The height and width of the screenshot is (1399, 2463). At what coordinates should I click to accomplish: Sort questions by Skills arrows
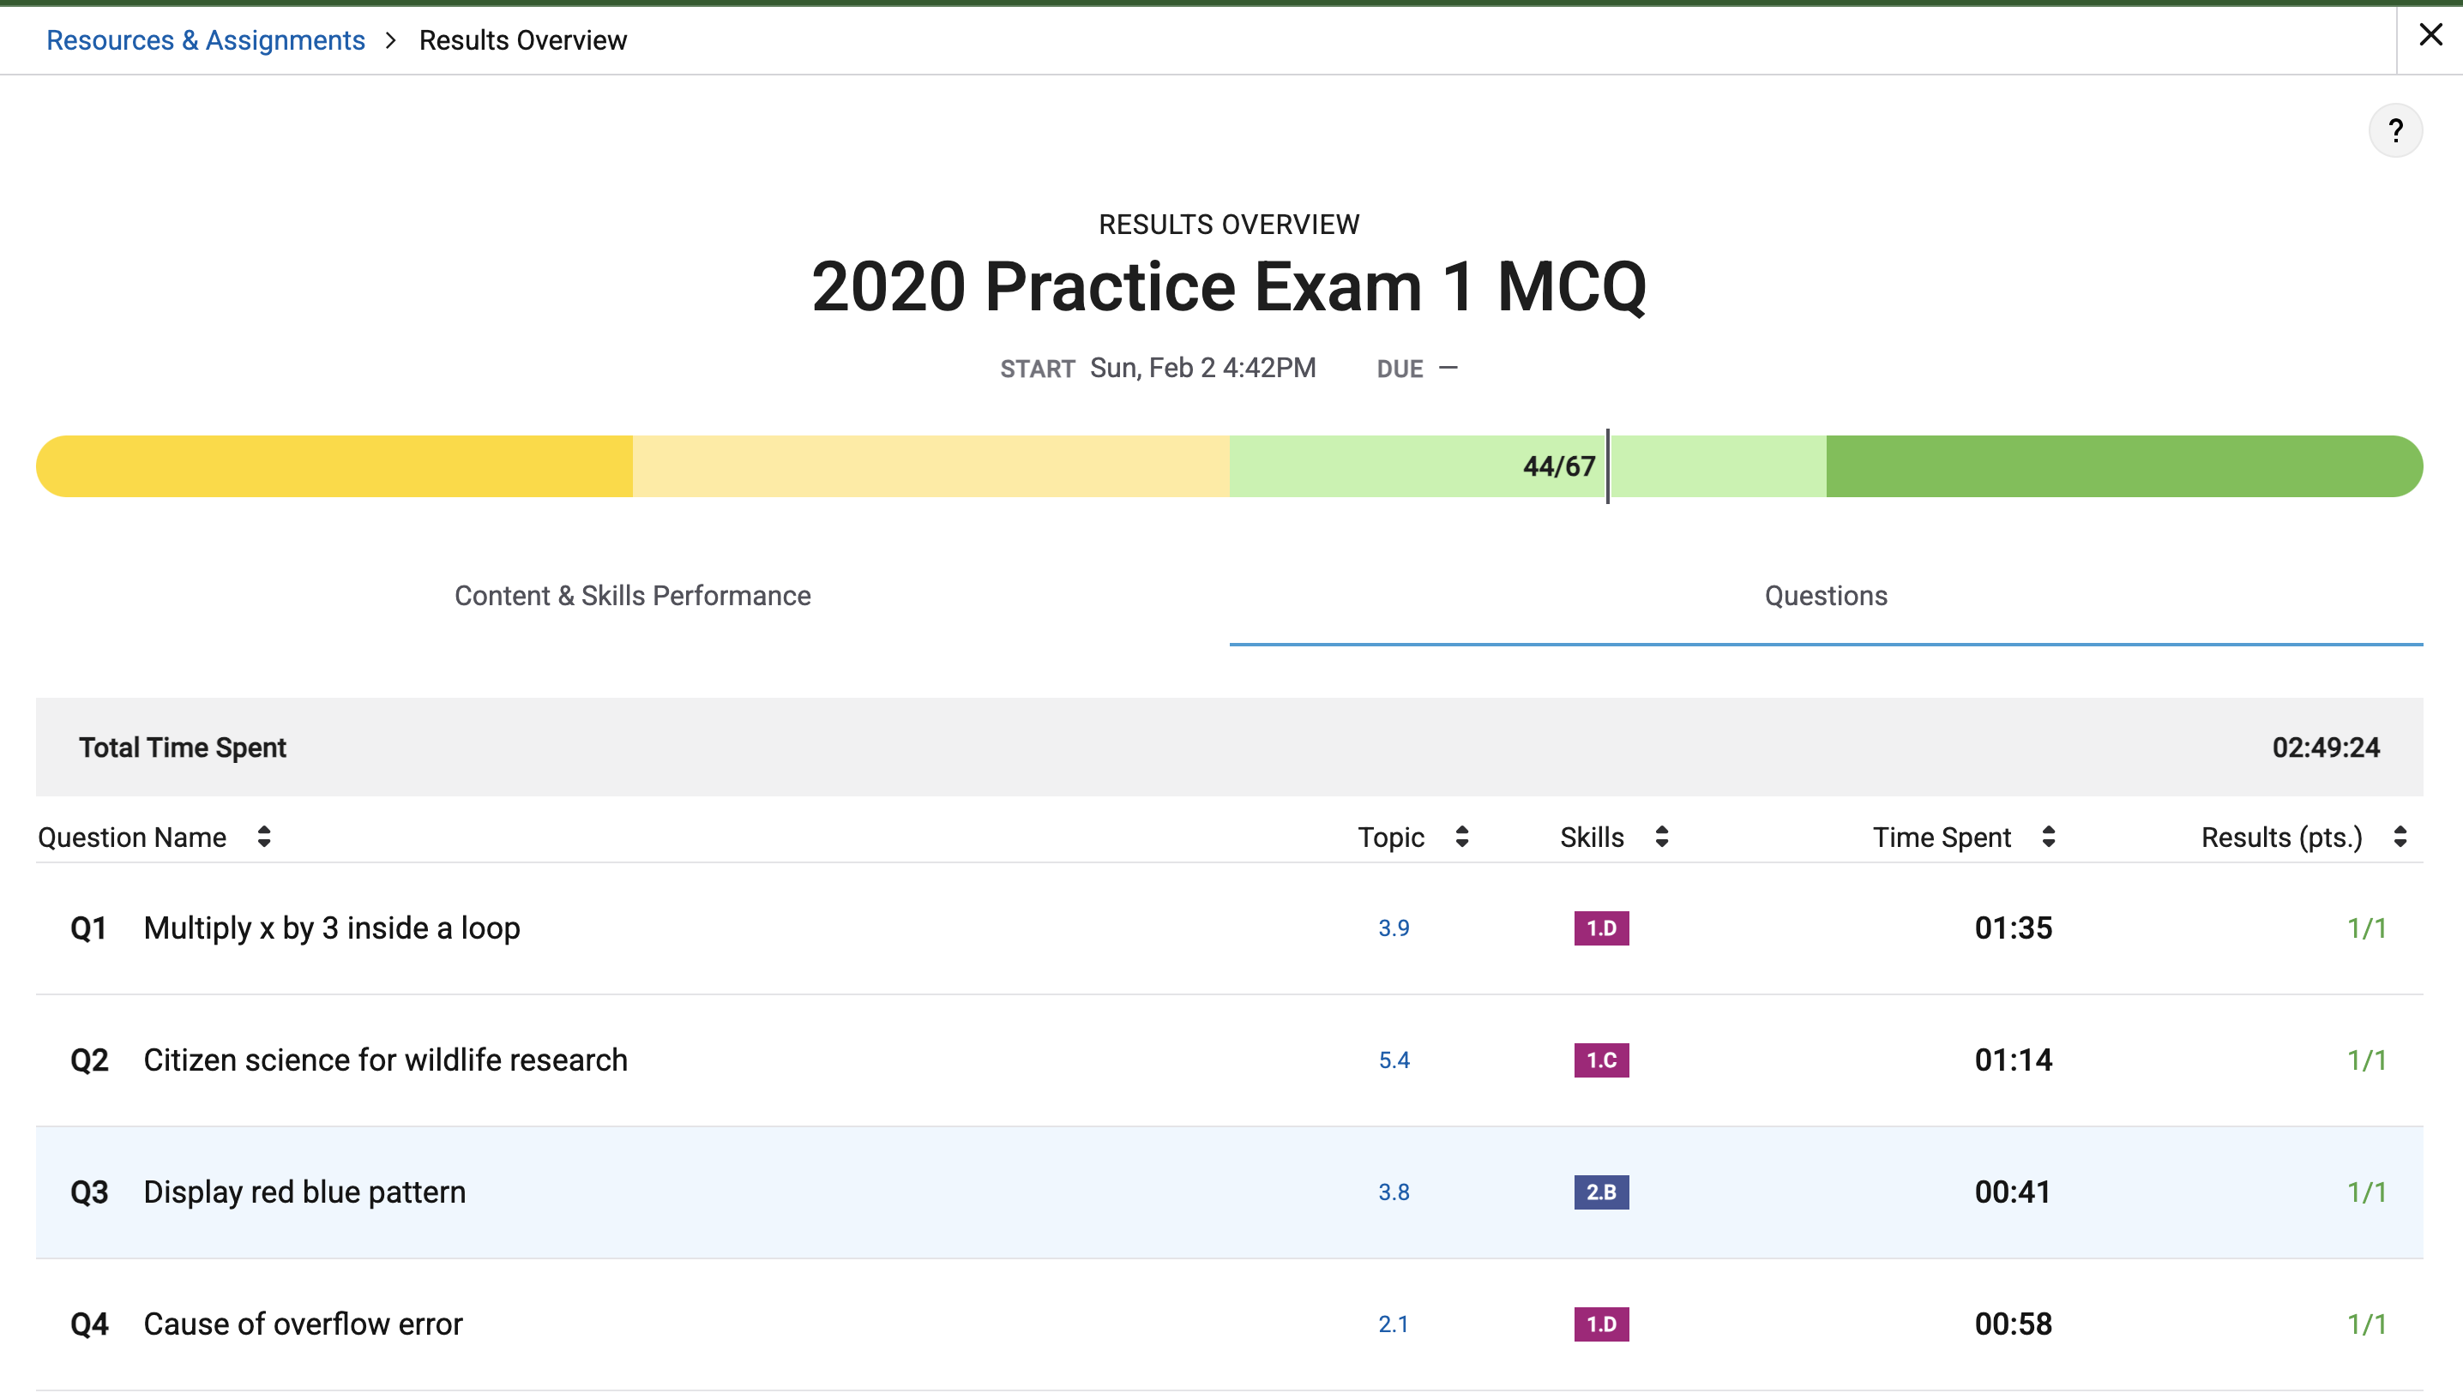tap(1661, 837)
